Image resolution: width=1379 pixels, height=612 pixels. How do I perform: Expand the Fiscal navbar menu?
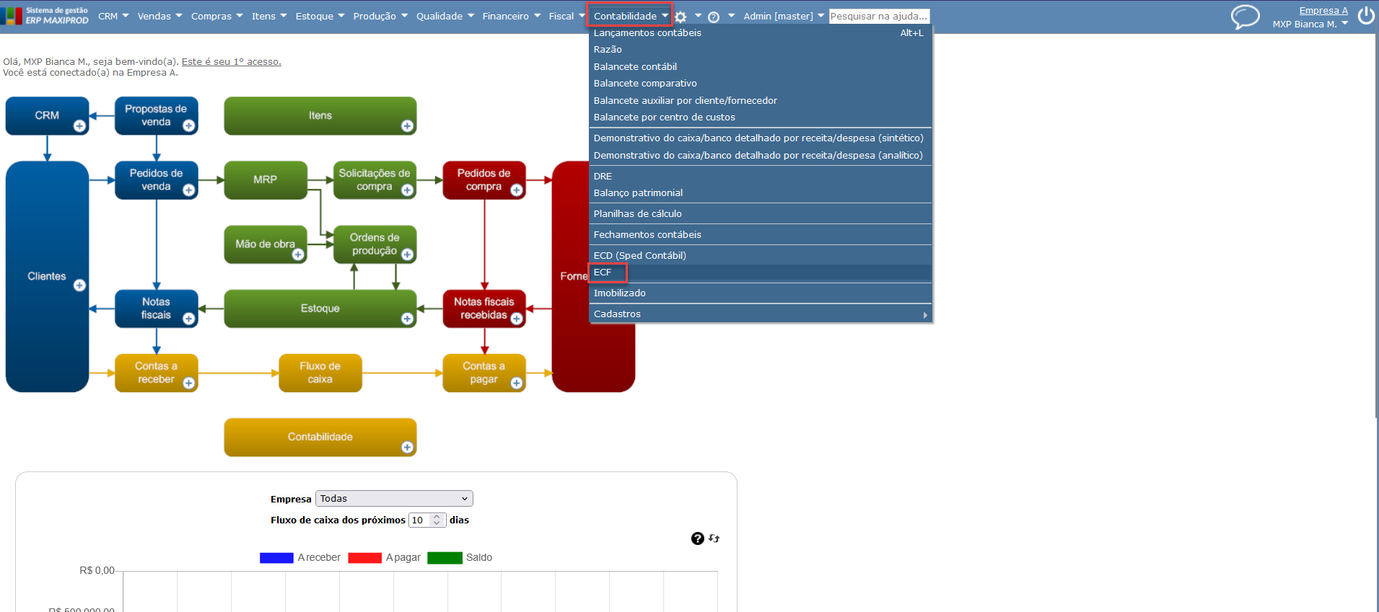pos(566,16)
